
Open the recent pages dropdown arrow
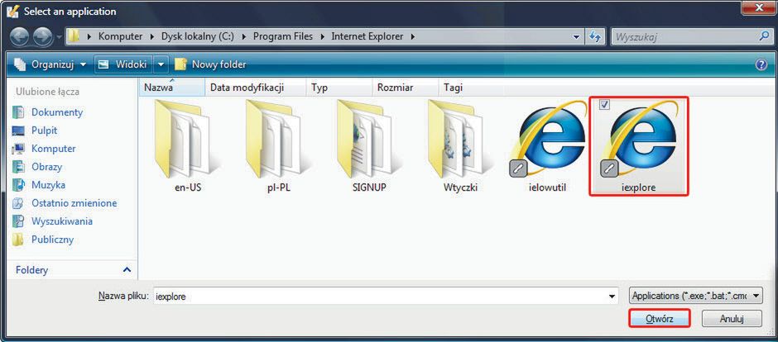pyautogui.click(x=59, y=37)
